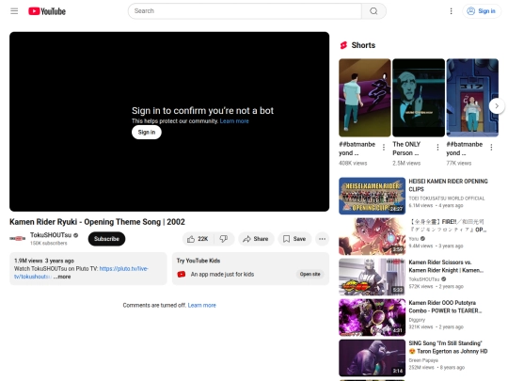The height and width of the screenshot is (381, 508).
Task: Click Open site for YouTube Kids
Action: 310,274
